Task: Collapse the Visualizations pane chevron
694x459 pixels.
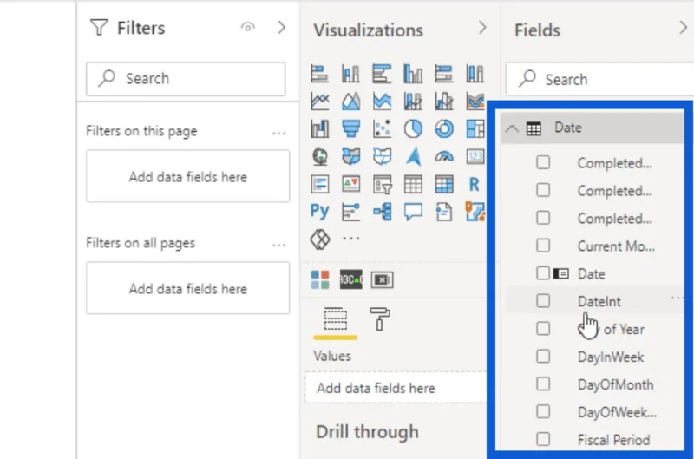Action: (x=482, y=28)
